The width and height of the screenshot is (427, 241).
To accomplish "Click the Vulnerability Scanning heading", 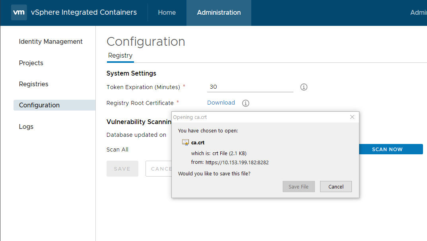I will coord(139,122).
